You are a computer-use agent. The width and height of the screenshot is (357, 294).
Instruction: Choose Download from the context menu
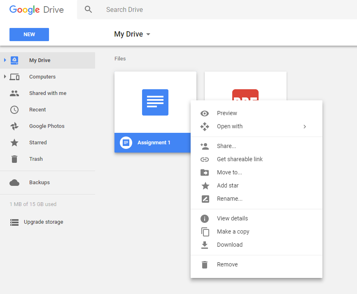(x=257, y=245)
